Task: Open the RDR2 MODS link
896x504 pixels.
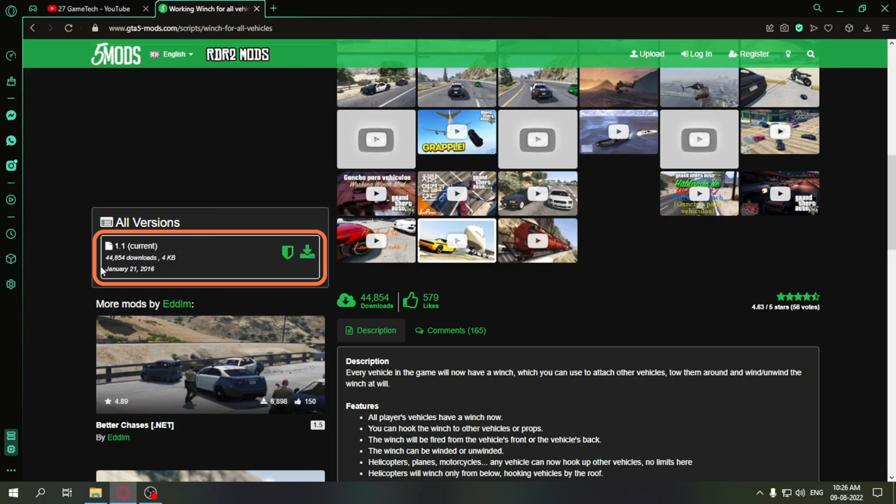Action: (x=237, y=55)
